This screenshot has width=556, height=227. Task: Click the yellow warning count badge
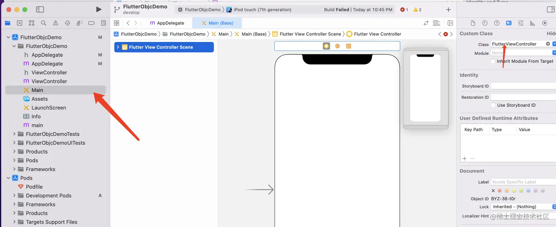click(x=417, y=10)
